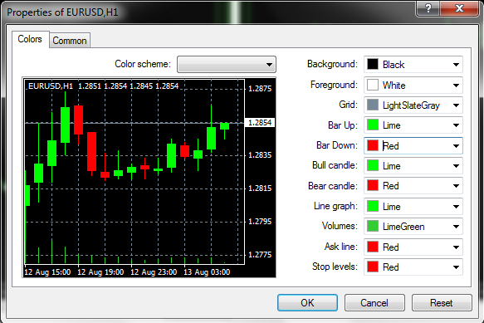
Task: Click the 12 Aug 23:00 time label
Action: 154,272
